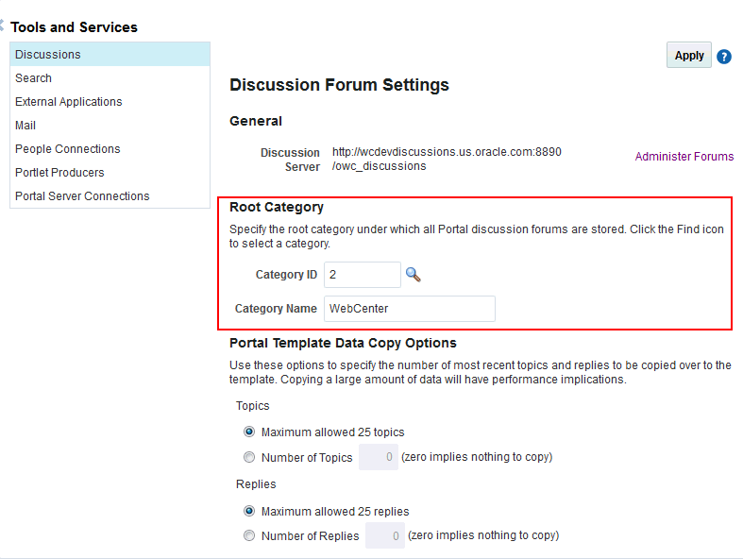The image size is (743, 559).
Task: Select Search in Tools and Services
Action: click(x=110, y=77)
